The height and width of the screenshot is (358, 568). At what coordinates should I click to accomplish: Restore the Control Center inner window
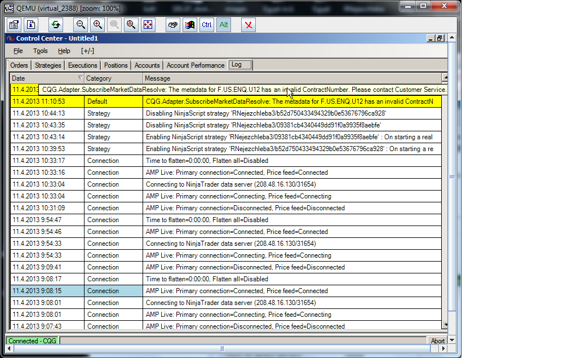(440, 38)
